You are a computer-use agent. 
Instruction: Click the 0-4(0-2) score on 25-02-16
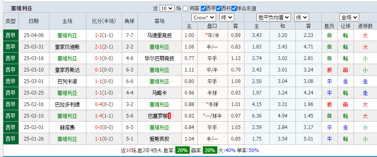coord(104,104)
